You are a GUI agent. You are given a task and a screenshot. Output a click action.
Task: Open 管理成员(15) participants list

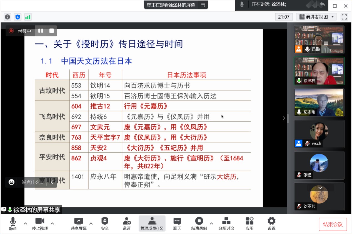(x=152, y=224)
